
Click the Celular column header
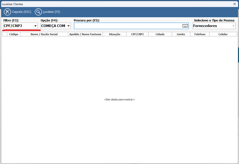(223, 34)
